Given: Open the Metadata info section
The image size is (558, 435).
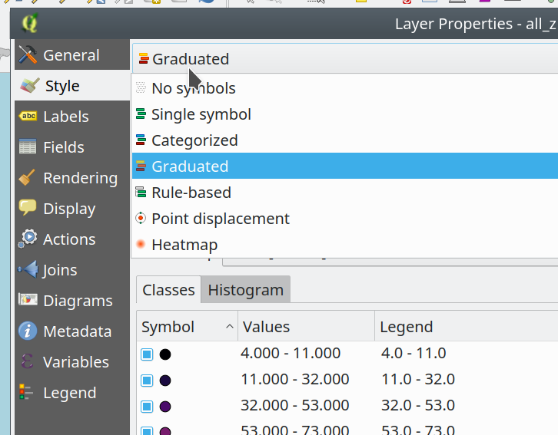Looking at the screenshot, I should (x=72, y=331).
